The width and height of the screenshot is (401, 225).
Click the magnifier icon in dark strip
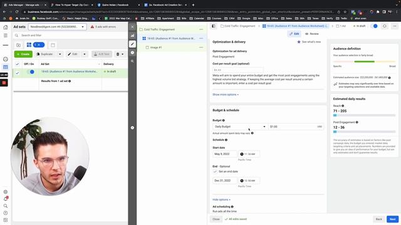coord(132,61)
